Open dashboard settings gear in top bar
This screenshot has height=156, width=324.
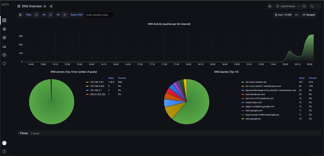[270, 6]
